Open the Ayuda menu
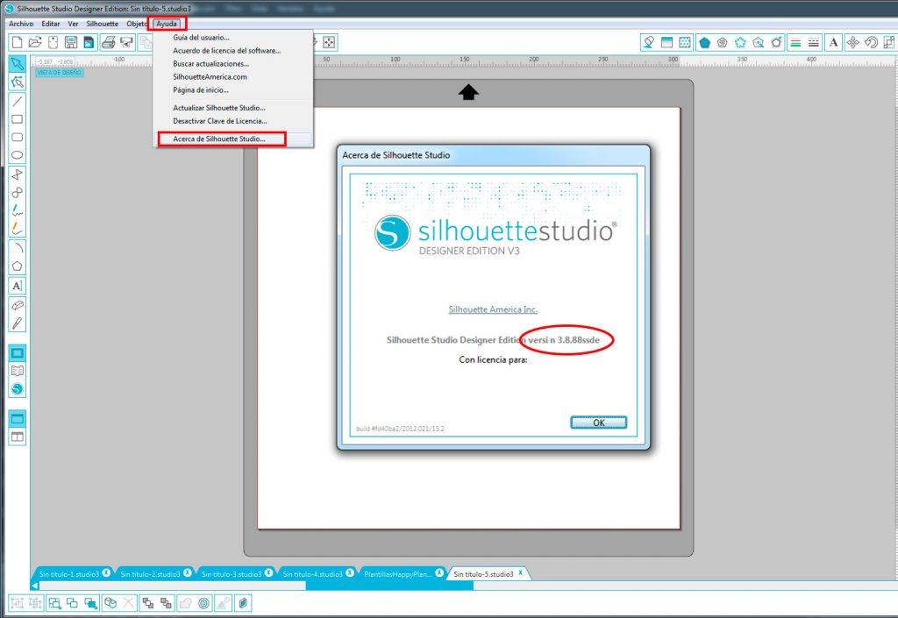The height and width of the screenshot is (618, 898). 167,24
